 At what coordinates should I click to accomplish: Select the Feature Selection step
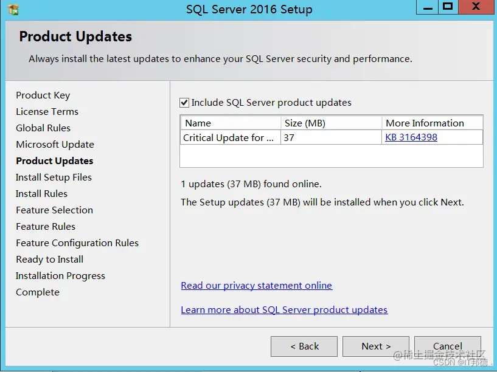pyautogui.click(x=54, y=210)
